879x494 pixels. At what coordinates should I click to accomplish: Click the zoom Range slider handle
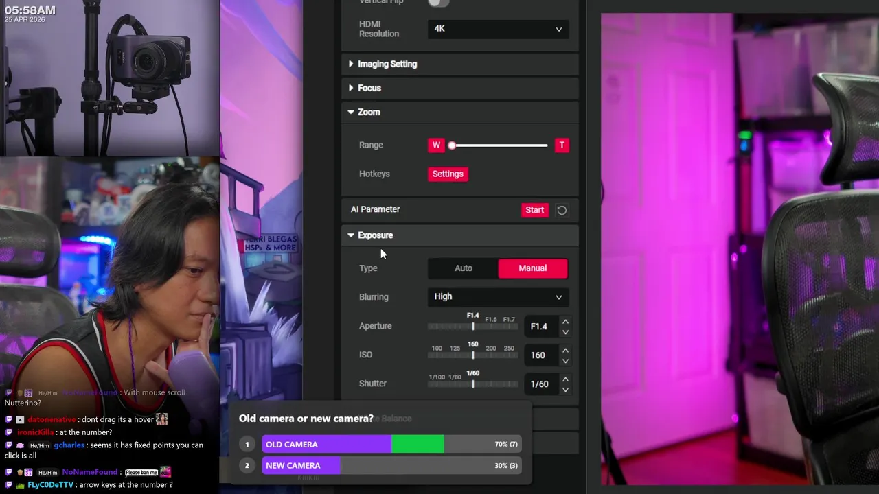[452, 145]
